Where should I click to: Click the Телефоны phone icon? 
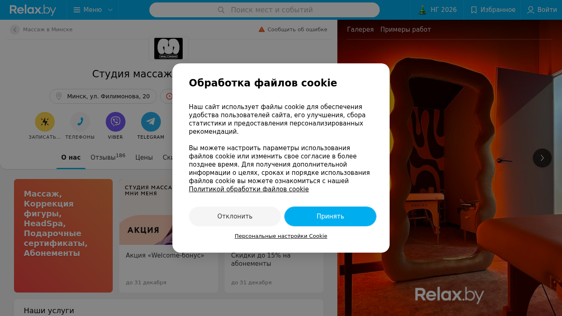pyautogui.click(x=80, y=122)
